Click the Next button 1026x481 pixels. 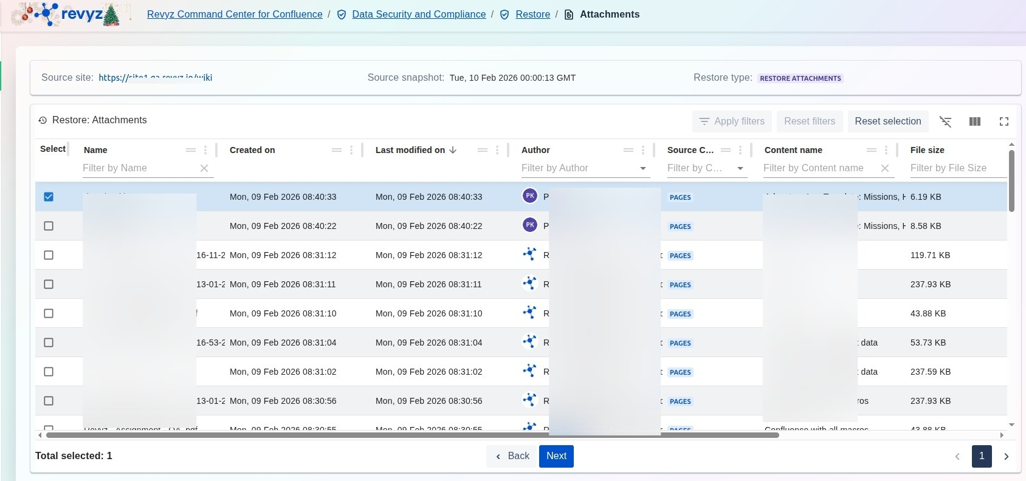tap(556, 456)
